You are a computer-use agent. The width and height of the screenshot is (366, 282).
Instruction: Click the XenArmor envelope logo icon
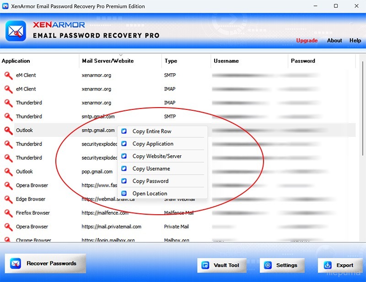click(x=16, y=31)
